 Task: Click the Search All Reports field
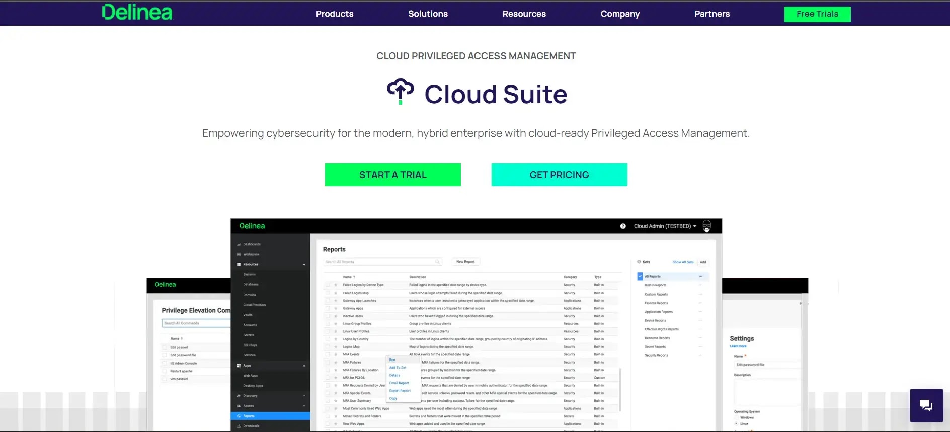383,262
